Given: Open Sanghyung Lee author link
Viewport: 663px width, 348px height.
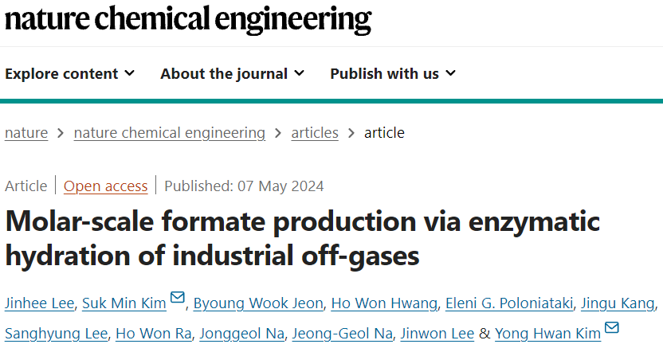Looking at the screenshot, I should (x=57, y=334).
